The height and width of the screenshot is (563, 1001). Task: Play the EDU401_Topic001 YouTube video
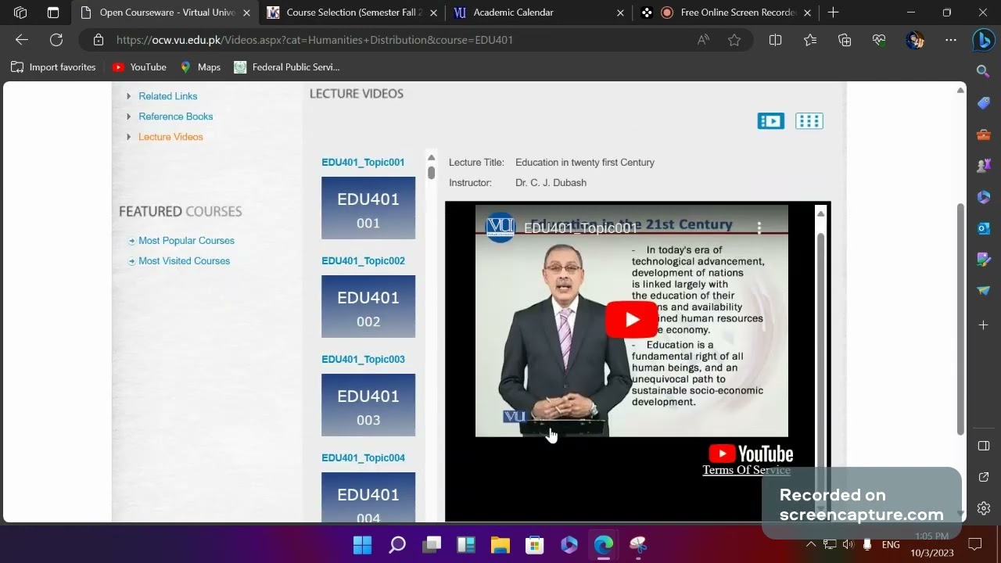[632, 320]
